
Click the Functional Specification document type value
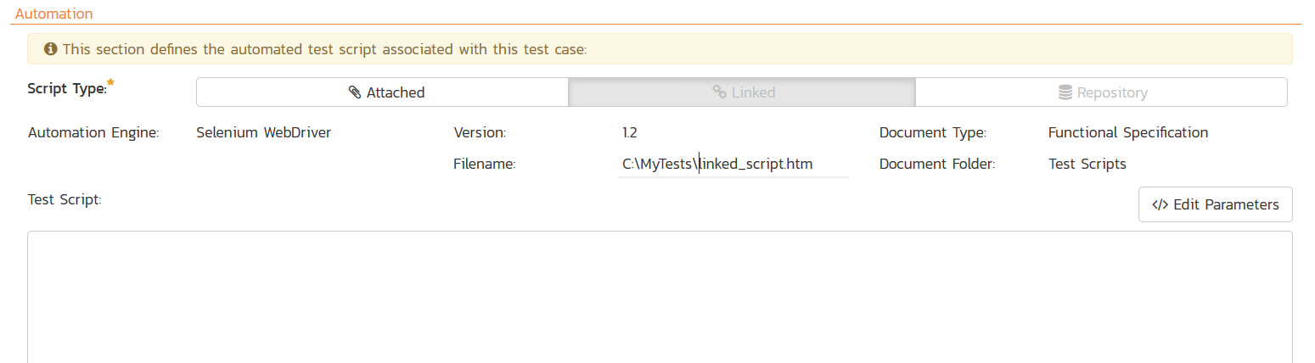(1127, 132)
